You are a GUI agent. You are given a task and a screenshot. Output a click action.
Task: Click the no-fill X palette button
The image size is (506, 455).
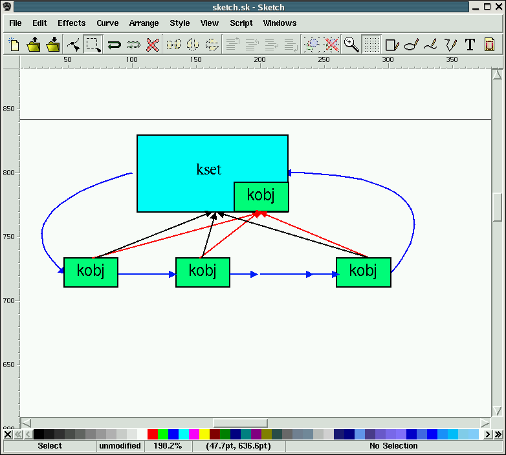tap(8, 434)
